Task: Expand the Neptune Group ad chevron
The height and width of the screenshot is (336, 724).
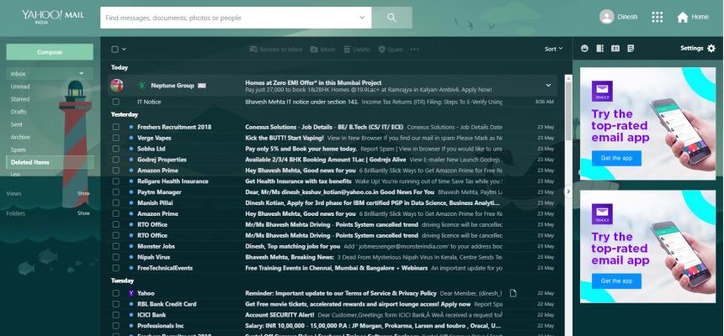Action: click(548, 86)
